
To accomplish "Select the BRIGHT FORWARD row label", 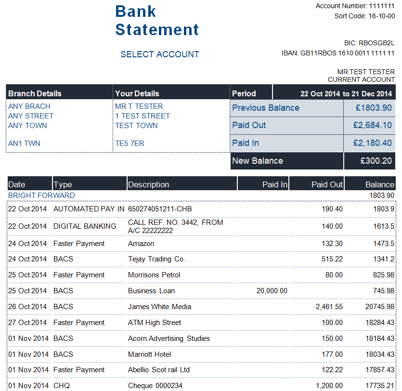I will pyautogui.click(x=41, y=195).
